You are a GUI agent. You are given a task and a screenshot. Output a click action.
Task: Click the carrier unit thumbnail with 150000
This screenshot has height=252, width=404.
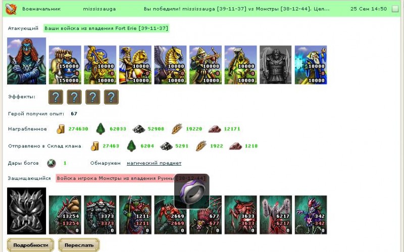tap(65, 65)
